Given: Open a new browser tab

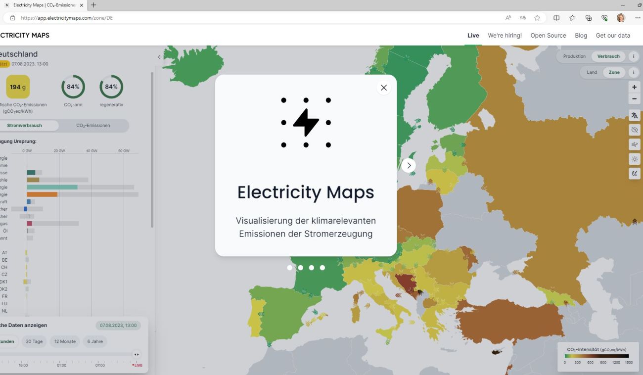Looking at the screenshot, I should tap(93, 5).
